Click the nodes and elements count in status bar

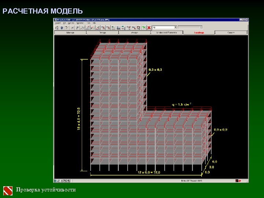(192, 181)
